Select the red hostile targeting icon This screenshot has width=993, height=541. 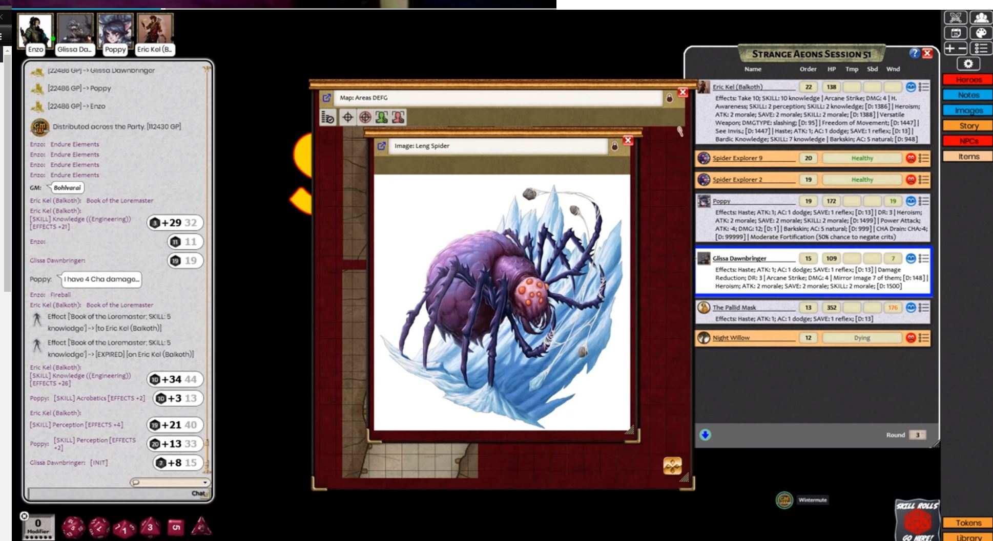398,117
